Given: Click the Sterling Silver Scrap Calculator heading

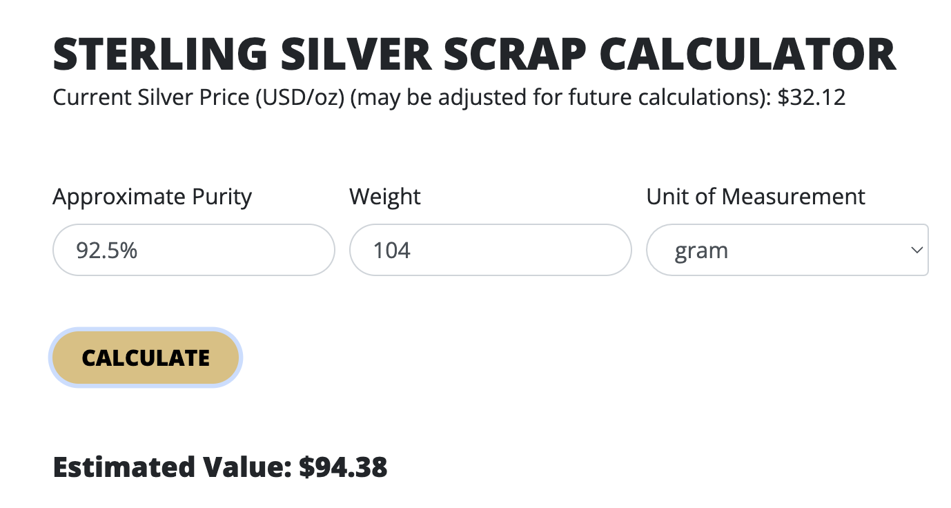Looking at the screenshot, I should click(474, 55).
